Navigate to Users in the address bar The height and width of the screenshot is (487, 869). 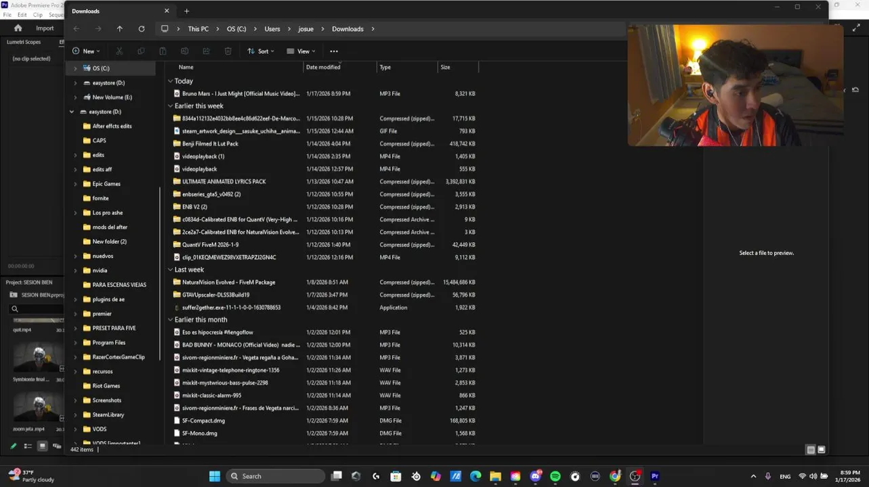(x=272, y=29)
